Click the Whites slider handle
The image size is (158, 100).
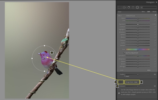coord(138,35)
